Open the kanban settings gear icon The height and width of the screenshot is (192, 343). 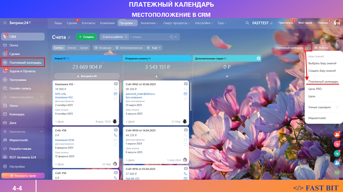click(326, 37)
